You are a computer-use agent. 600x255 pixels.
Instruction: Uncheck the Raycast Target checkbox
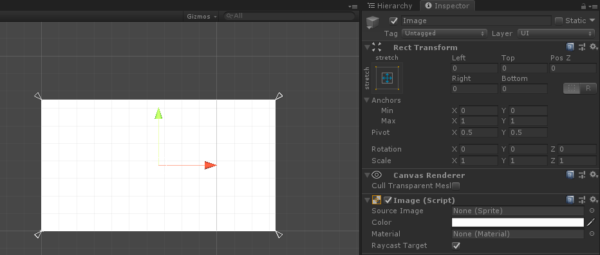pyautogui.click(x=456, y=245)
